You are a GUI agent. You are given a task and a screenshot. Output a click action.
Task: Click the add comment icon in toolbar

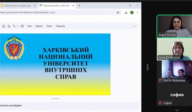coord(22,26)
